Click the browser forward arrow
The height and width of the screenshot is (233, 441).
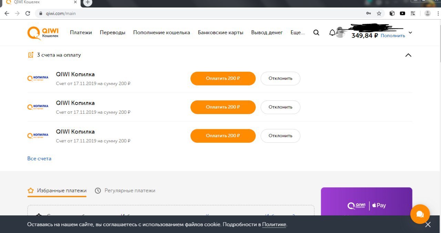click(17, 13)
